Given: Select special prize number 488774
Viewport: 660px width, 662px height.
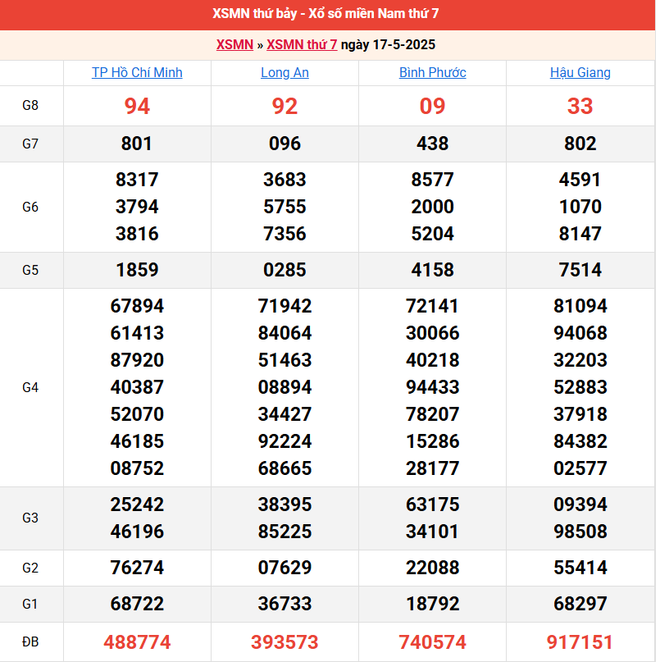Looking at the screenshot, I should click(137, 642).
